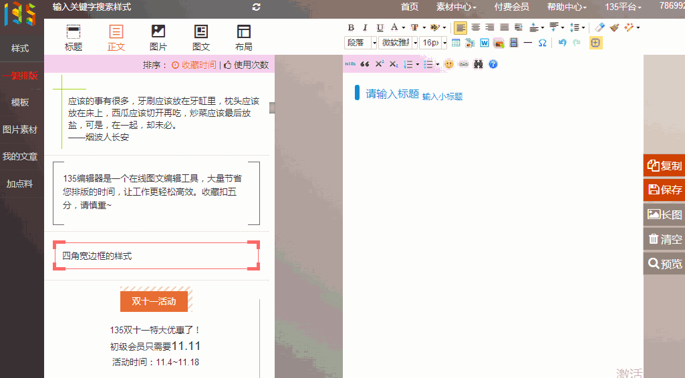
Task: Open 模板 in the left sidebar
Action: [x=20, y=102]
